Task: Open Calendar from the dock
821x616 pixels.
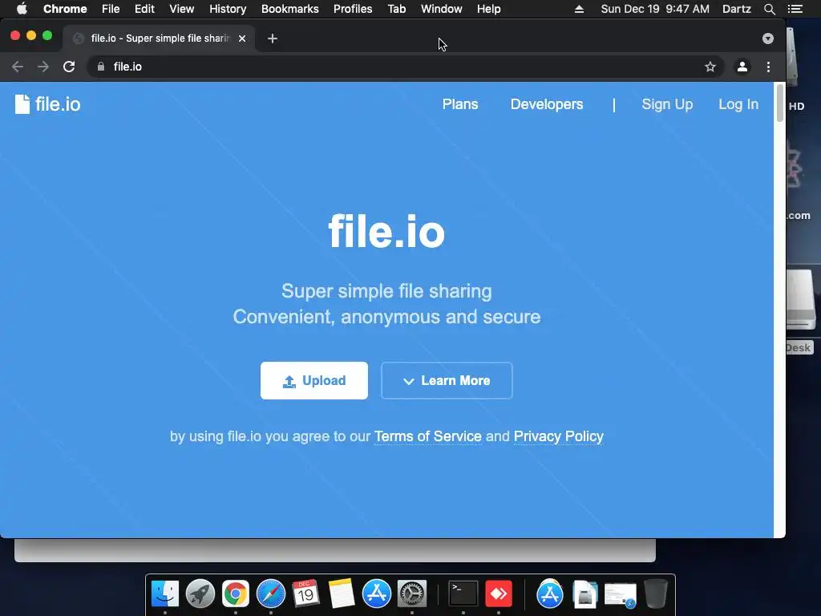Action: (x=305, y=594)
